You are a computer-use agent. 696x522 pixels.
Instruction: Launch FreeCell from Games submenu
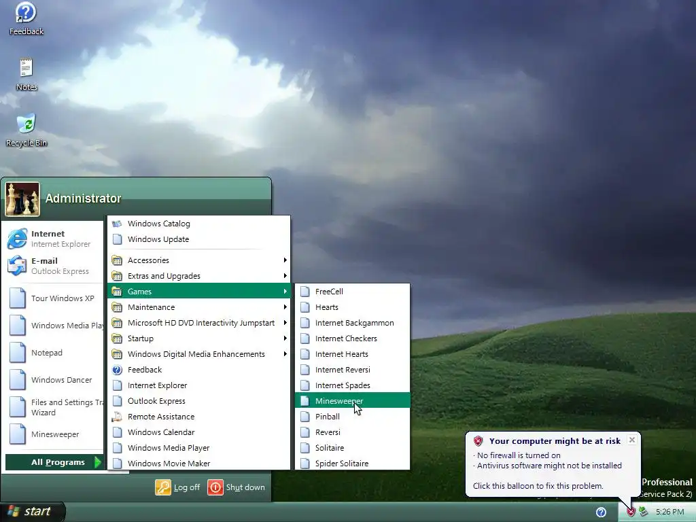tap(353, 291)
